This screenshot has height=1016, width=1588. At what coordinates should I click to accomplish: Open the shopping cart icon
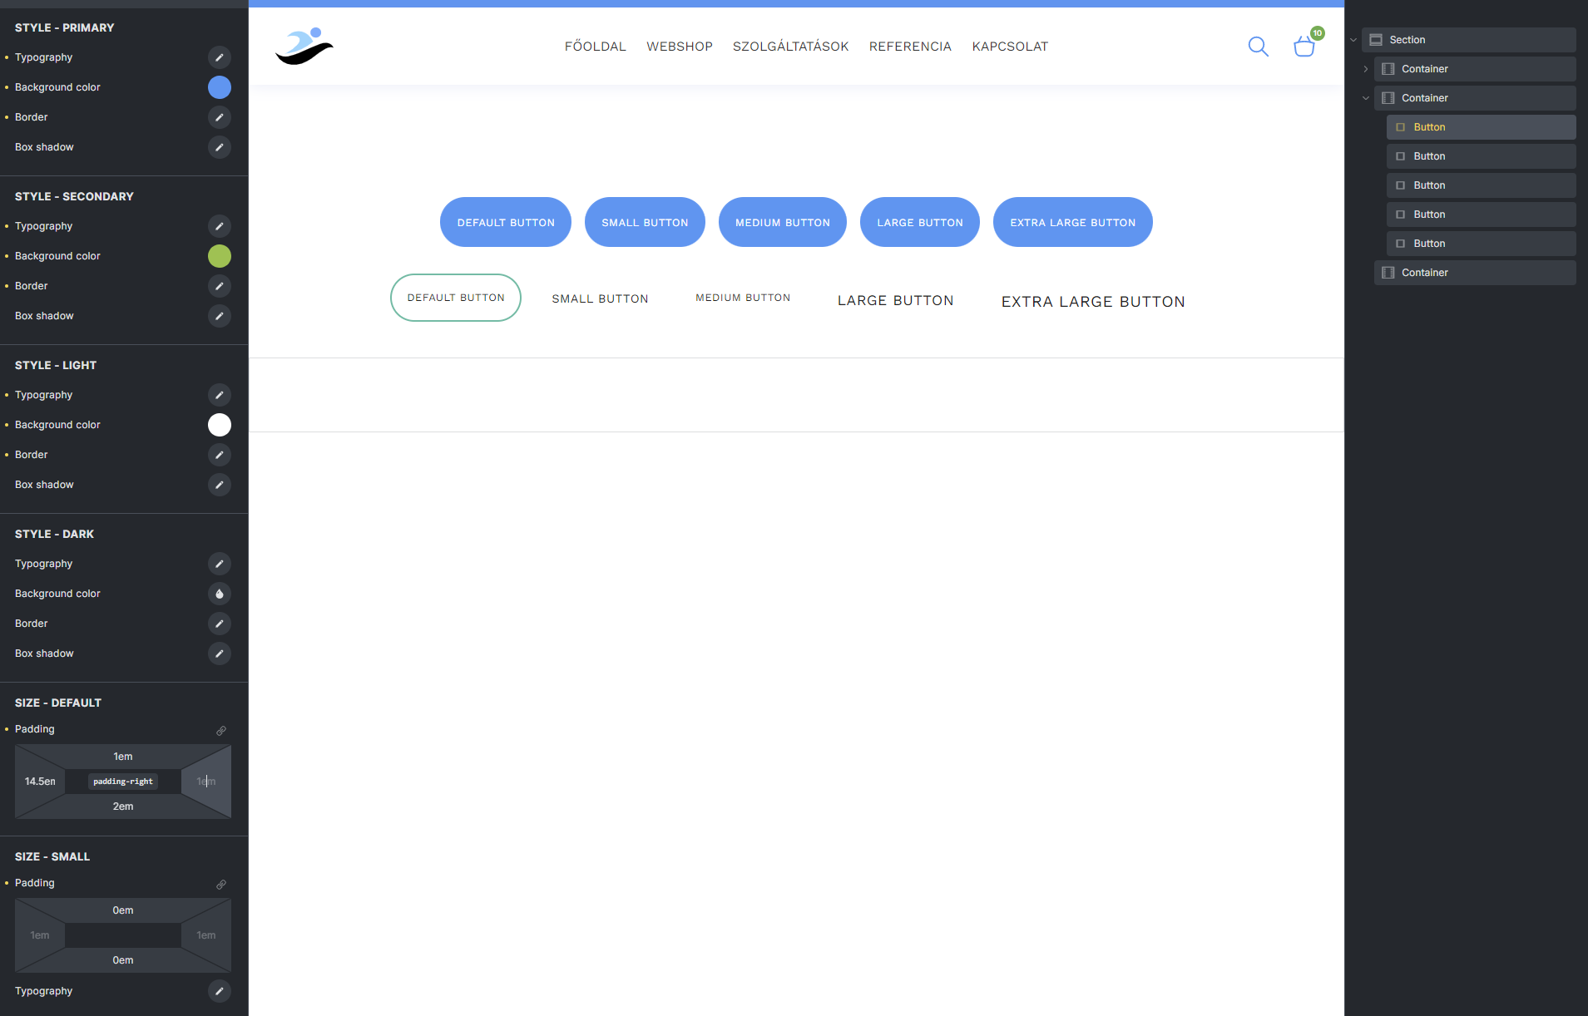pyautogui.click(x=1304, y=47)
